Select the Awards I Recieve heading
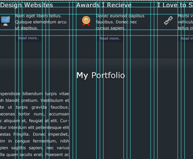Screen dimensions: 193x159 coord(104,5)
